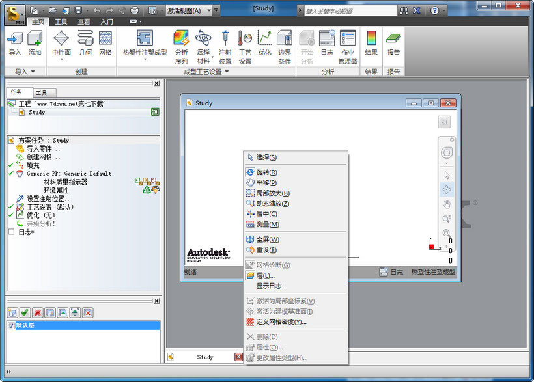Click the keyword search input field
534x382 pixels.
coord(350,11)
